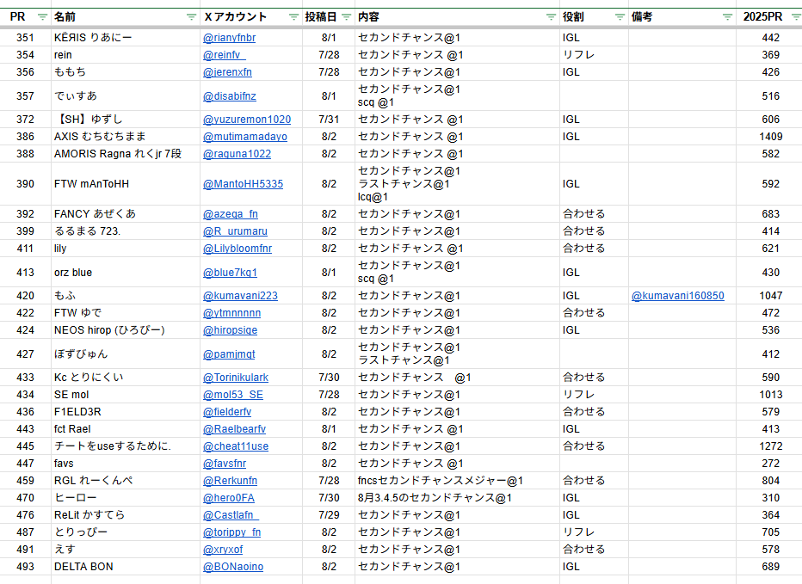Open the @rianyfnbr account link
Screen dimensions: 802x584
tap(229, 38)
